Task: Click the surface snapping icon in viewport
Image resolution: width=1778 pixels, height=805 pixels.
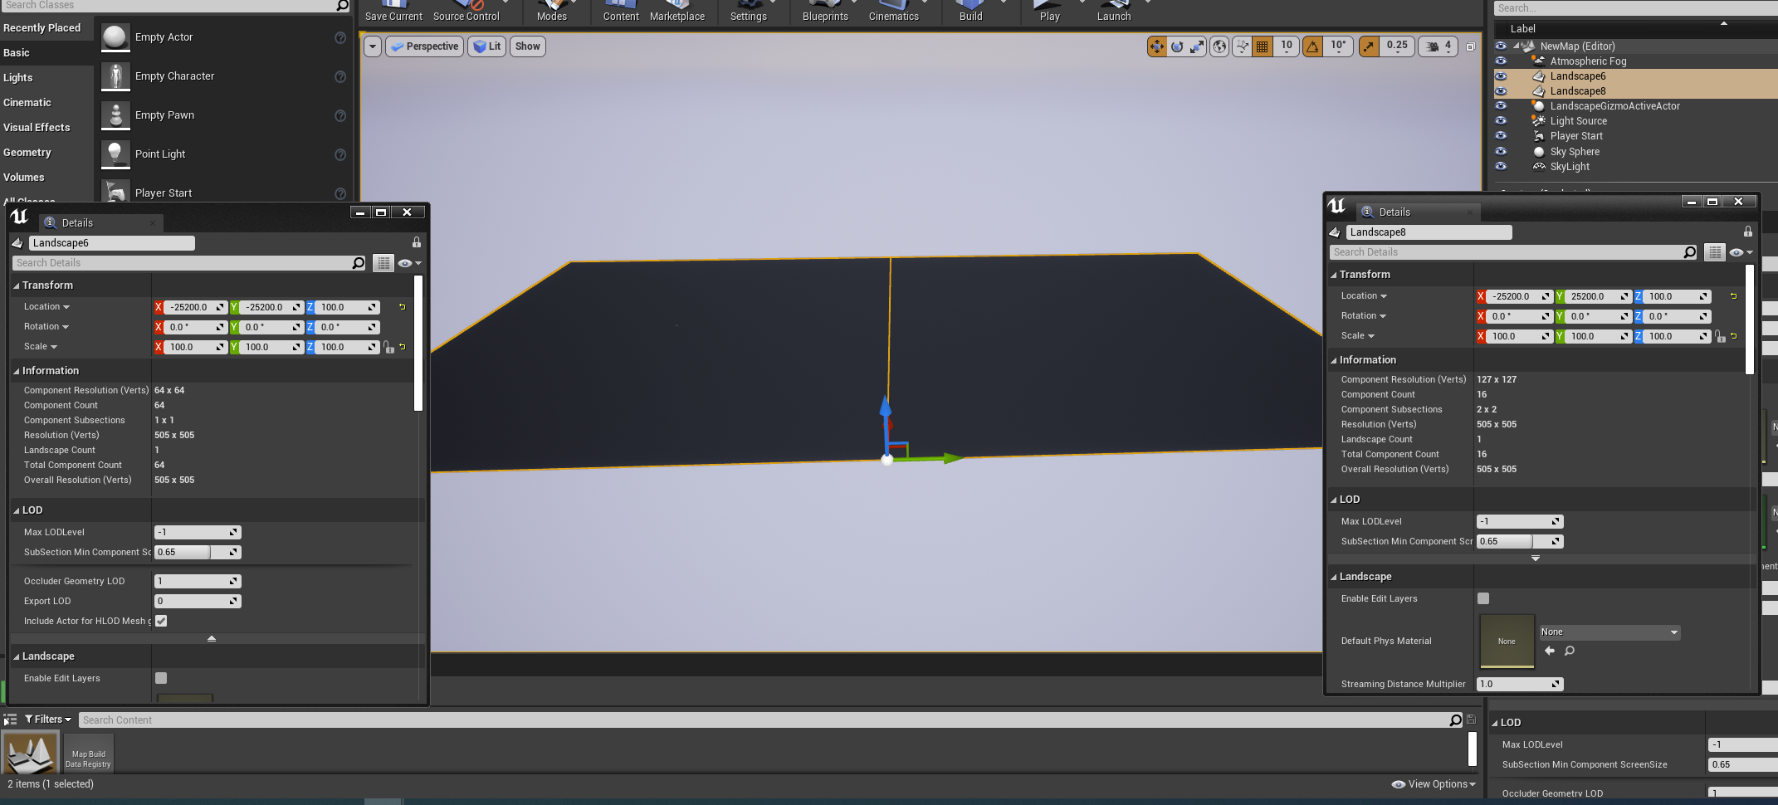Action: click(1242, 46)
